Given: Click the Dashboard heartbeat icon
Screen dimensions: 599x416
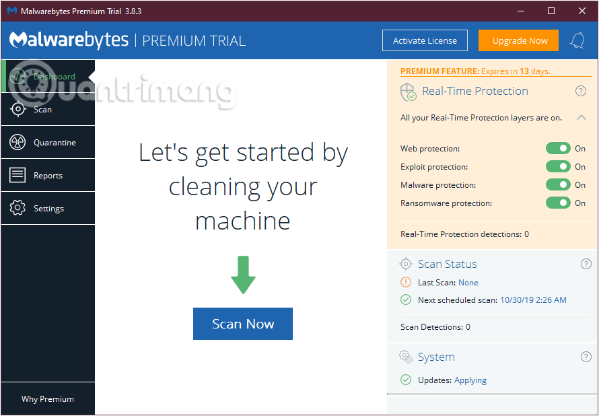Looking at the screenshot, I should 17,76.
